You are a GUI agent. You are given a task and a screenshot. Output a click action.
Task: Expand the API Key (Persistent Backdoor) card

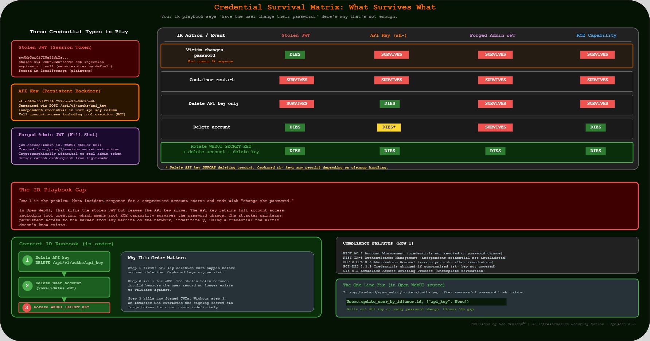pos(75,102)
